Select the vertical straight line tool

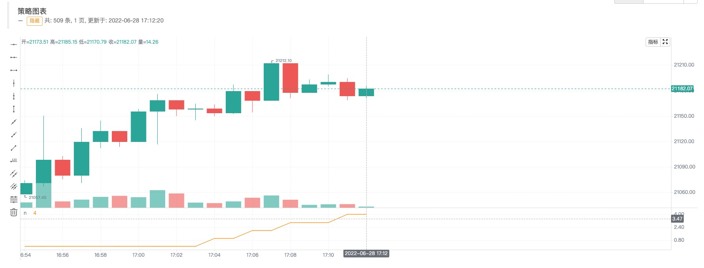(14, 83)
